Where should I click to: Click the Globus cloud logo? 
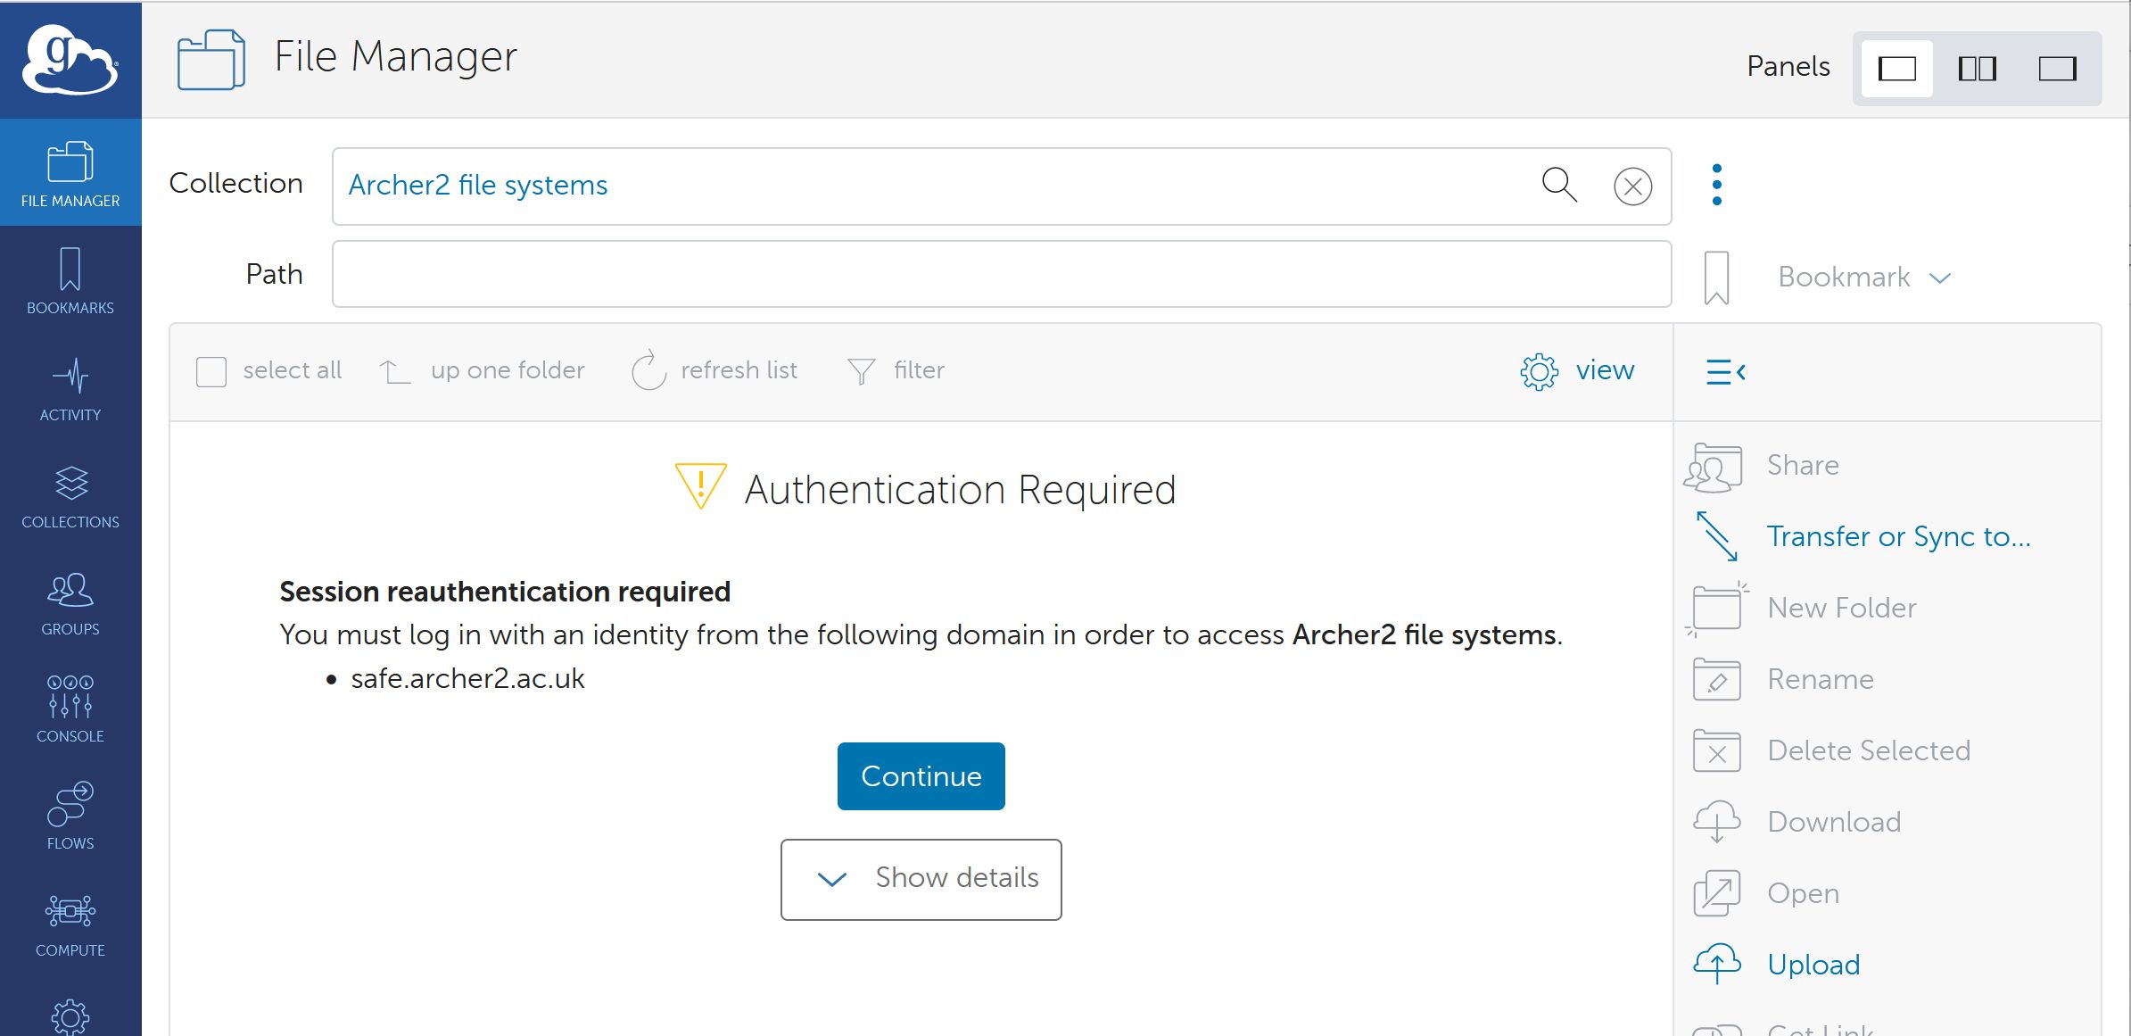point(70,59)
